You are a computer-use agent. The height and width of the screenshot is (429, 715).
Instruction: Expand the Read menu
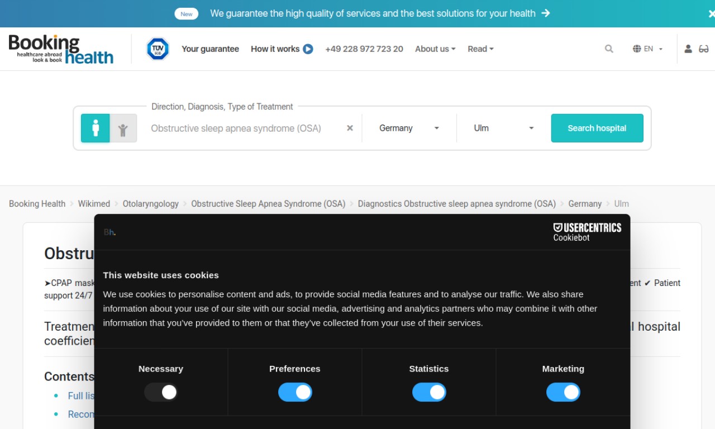tap(481, 49)
